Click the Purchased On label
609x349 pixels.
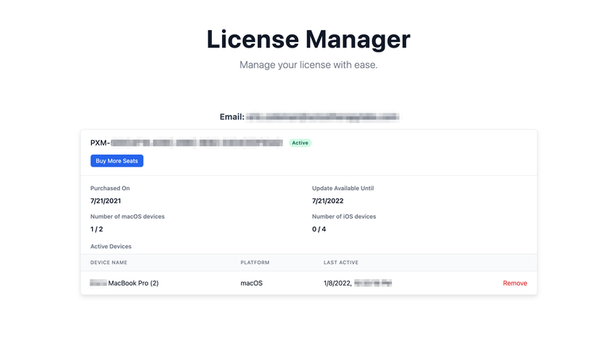[x=110, y=188]
